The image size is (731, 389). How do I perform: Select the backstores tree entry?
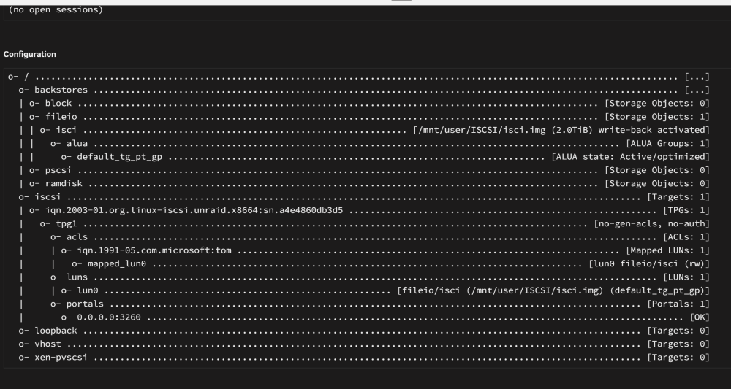[x=61, y=90]
